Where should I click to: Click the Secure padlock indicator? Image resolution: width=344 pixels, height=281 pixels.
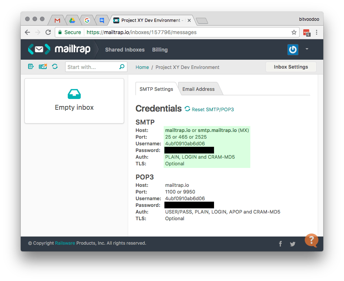70,32
